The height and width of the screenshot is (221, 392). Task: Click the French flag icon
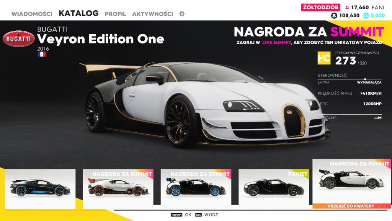click(x=41, y=54)
